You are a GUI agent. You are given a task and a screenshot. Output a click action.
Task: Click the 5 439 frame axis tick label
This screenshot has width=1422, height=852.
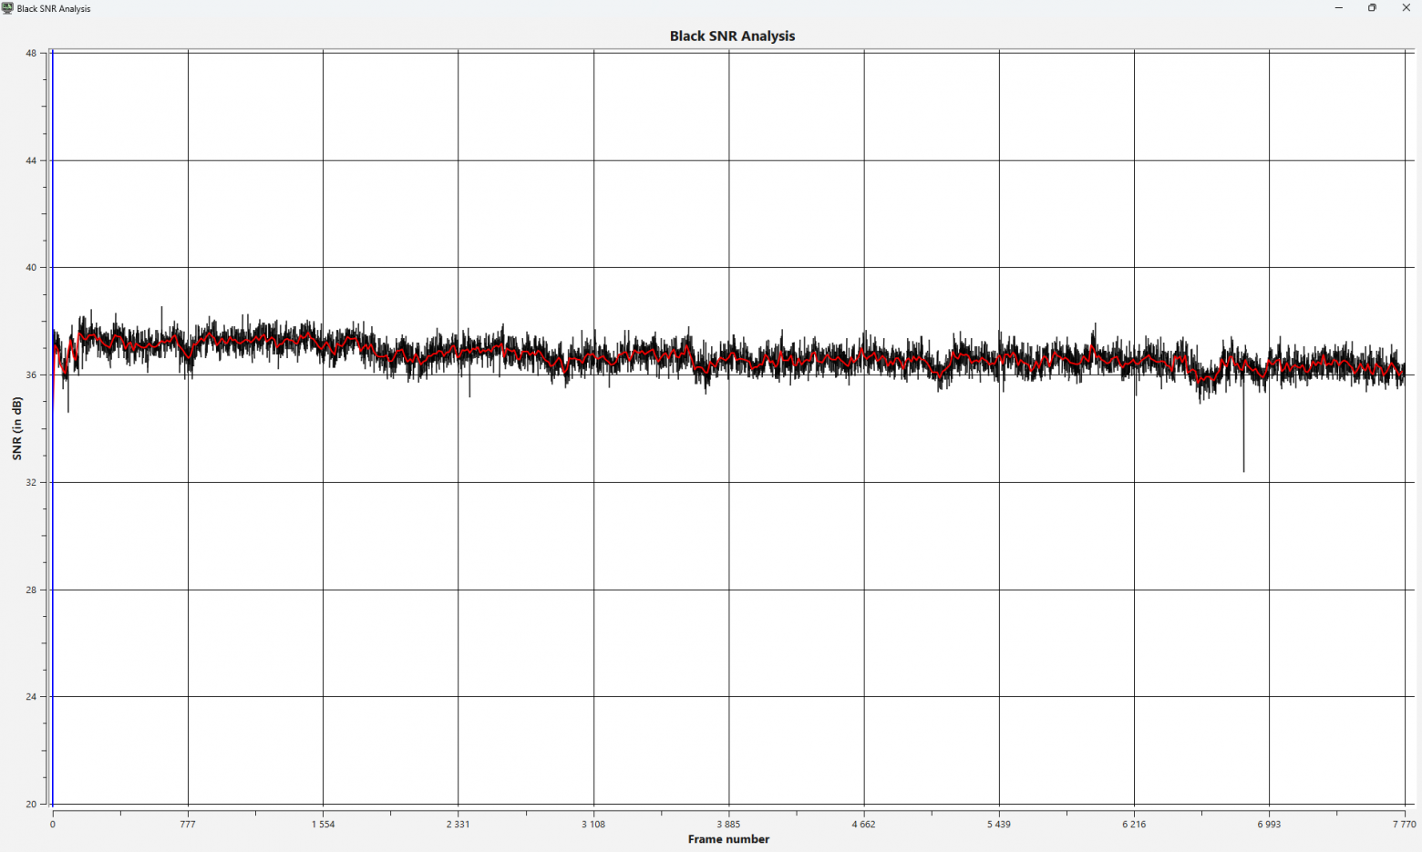point(999,825)
